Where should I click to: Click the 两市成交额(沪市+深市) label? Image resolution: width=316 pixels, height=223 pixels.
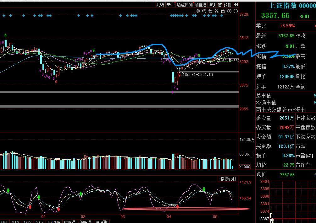(281, 109)
